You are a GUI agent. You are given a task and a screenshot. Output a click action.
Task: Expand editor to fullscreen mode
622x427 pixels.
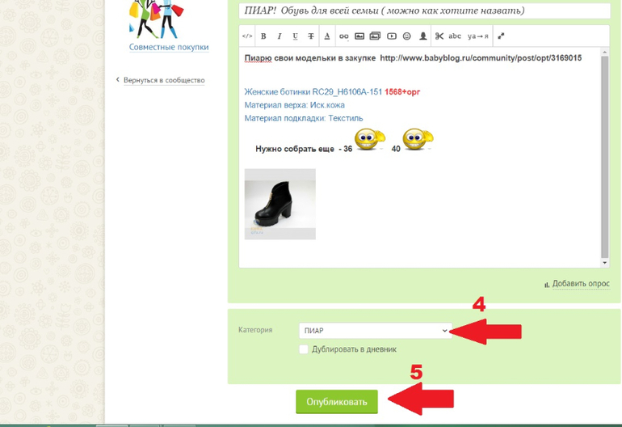click(x=501, y=36)
